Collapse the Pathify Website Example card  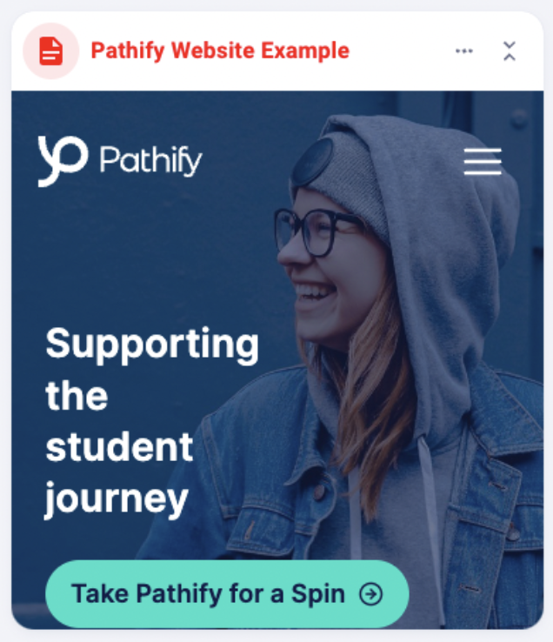(x=510, y=51)
